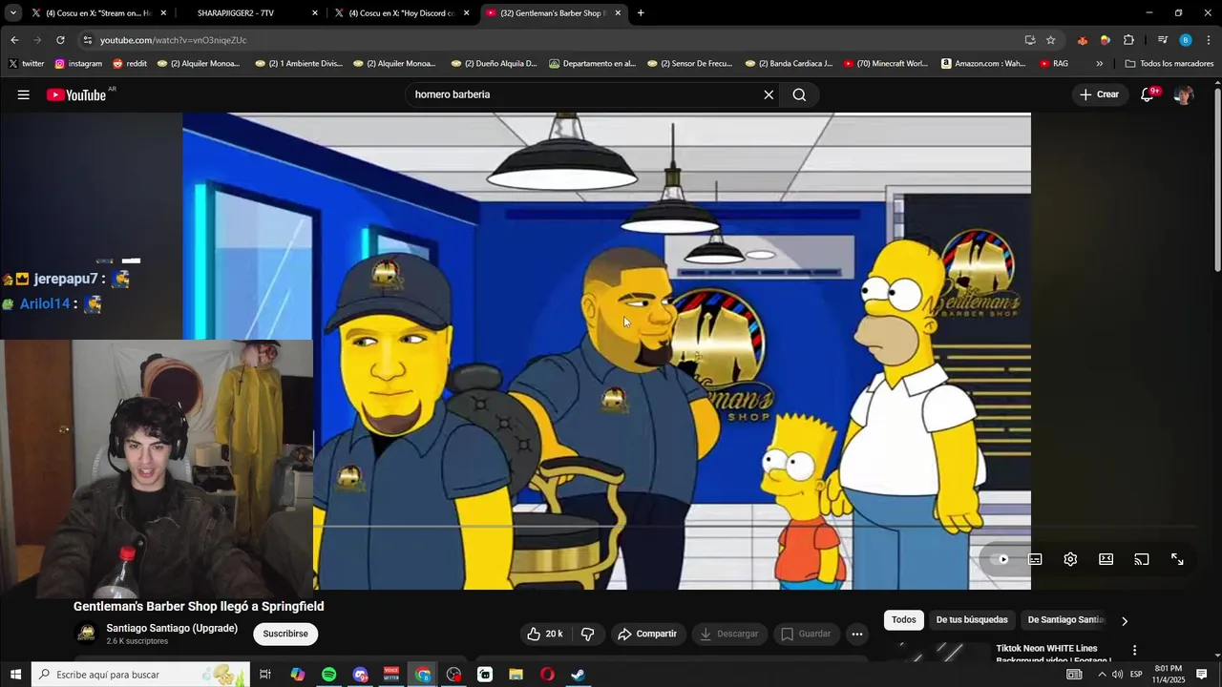Open the YouTube hamburger guide menu
1222x687 pixels.
click(x=24, y=94)
